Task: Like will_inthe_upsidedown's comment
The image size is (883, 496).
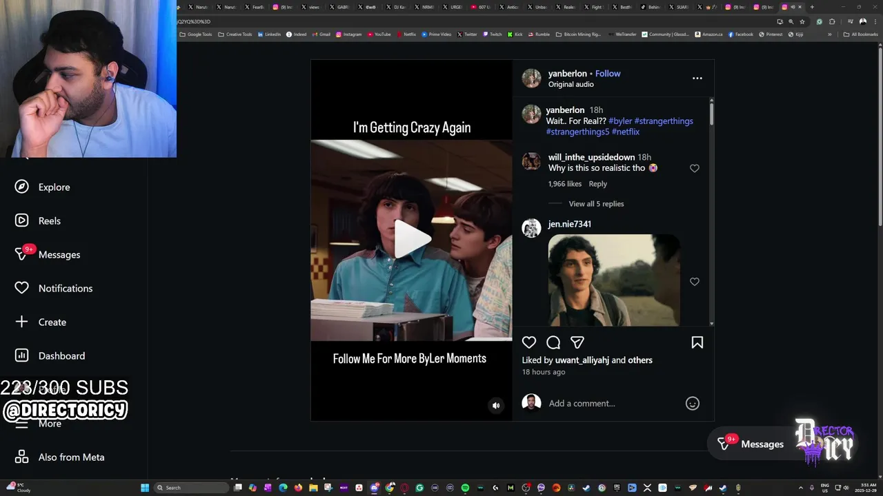Action: (695, 169)
